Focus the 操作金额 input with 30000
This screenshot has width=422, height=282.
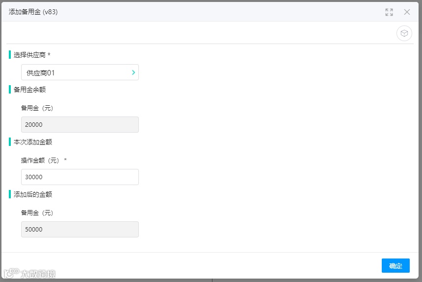click(80, 177)
